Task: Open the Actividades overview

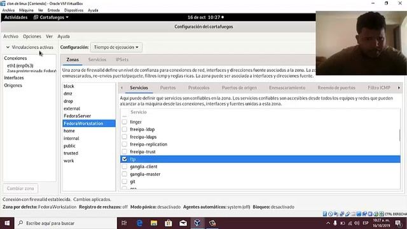Action: (16, 17)
